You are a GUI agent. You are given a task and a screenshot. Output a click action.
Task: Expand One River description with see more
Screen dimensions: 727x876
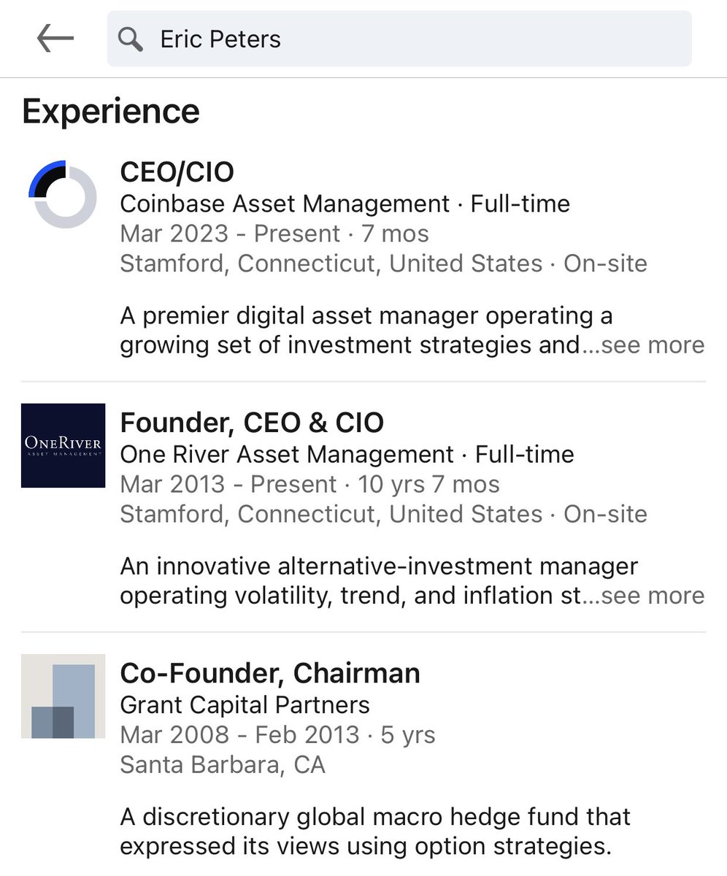pos(654,596)
